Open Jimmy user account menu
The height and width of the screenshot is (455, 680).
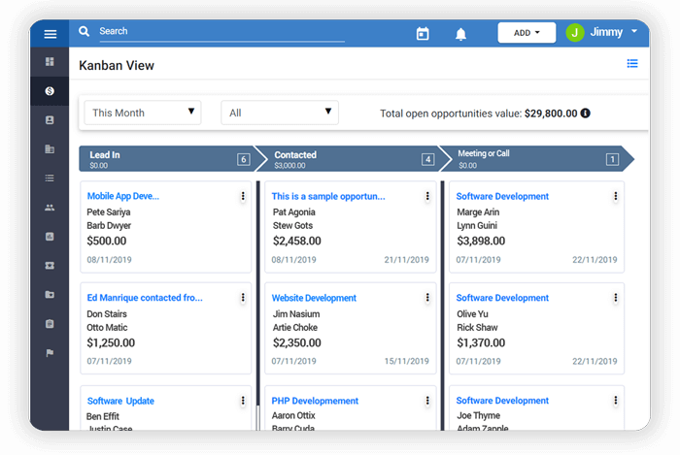[602, 32]
